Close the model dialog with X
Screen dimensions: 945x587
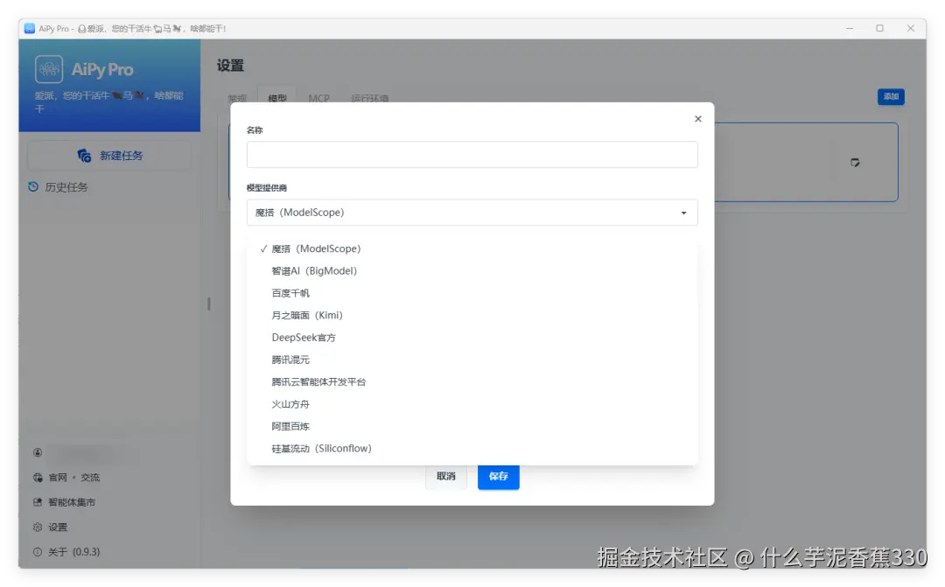point(698,119)
